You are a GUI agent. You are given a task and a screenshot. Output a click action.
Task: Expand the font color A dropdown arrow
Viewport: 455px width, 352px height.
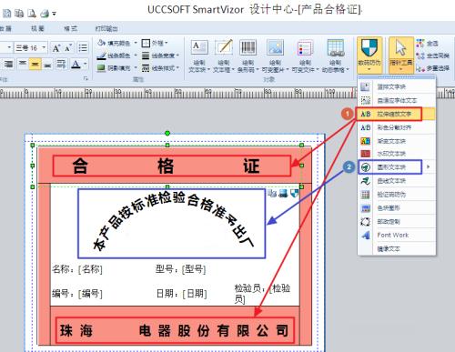click(85, 64)
